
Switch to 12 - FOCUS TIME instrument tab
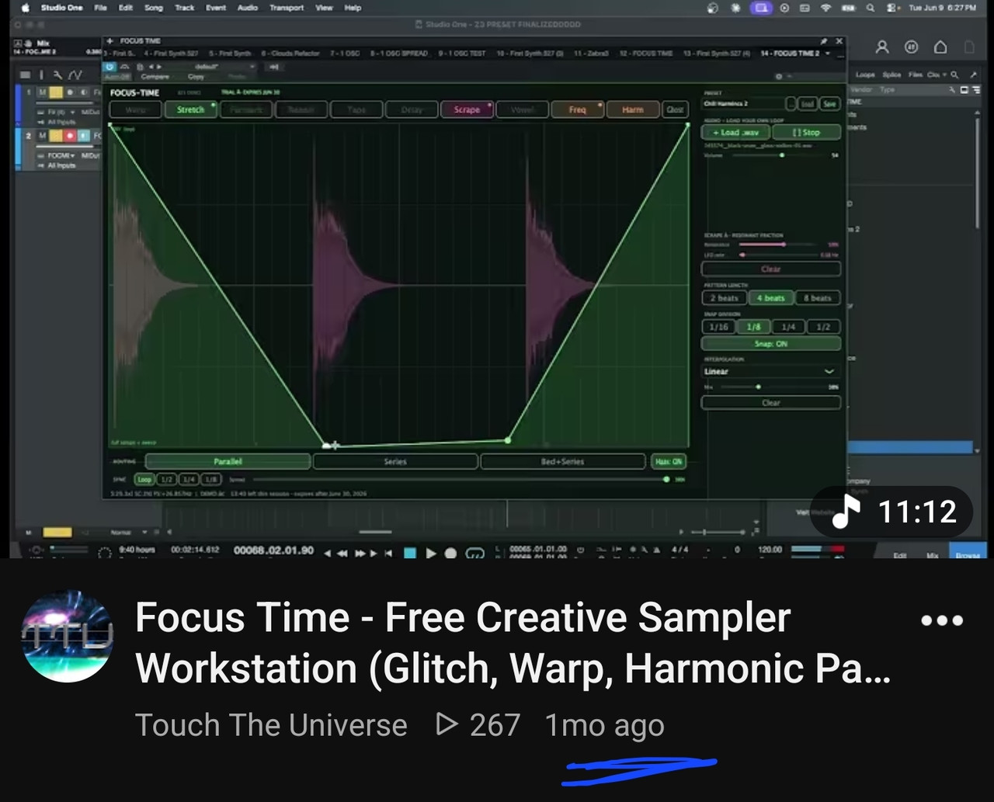[646, 54]
